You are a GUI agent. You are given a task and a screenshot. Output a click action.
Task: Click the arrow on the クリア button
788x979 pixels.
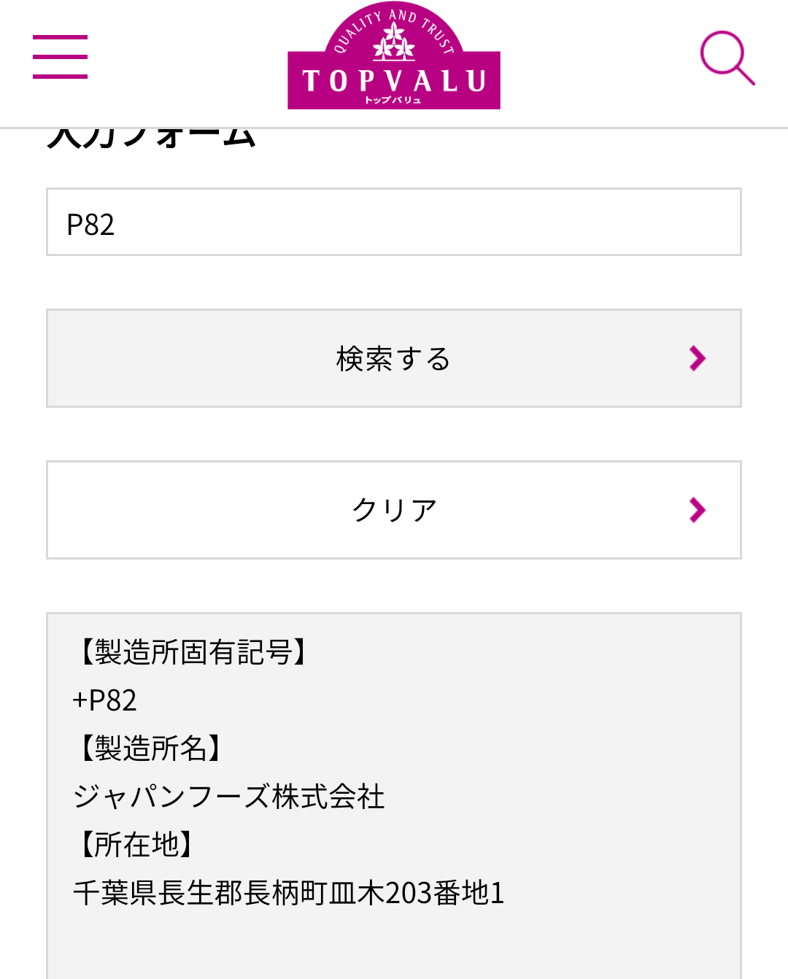[698, 510]
